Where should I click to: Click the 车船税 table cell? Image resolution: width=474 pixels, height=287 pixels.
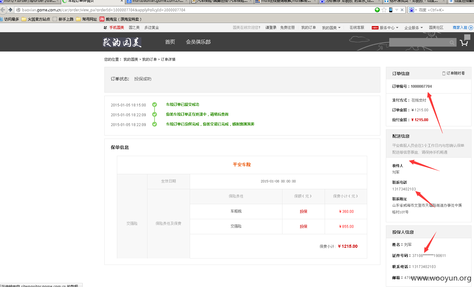pos(236,211)
